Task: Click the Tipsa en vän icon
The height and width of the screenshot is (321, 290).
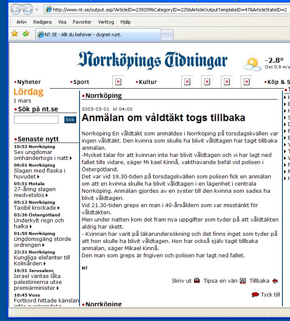Action: click(x=242, y=281)
